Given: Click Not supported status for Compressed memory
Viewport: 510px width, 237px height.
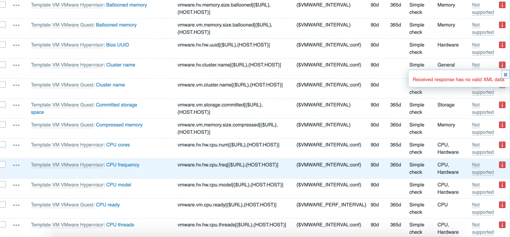Looking at the screenshot, I should (x=483, y=128).
